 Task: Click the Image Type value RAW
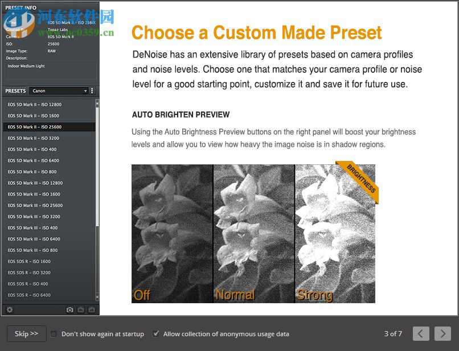[x=52, y=51]
